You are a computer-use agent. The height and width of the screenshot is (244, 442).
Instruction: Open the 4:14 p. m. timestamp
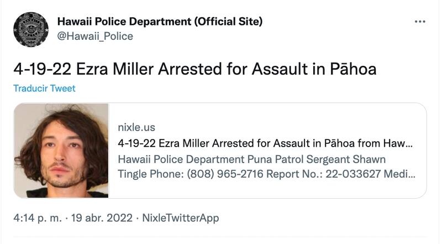tap(37, 218)
